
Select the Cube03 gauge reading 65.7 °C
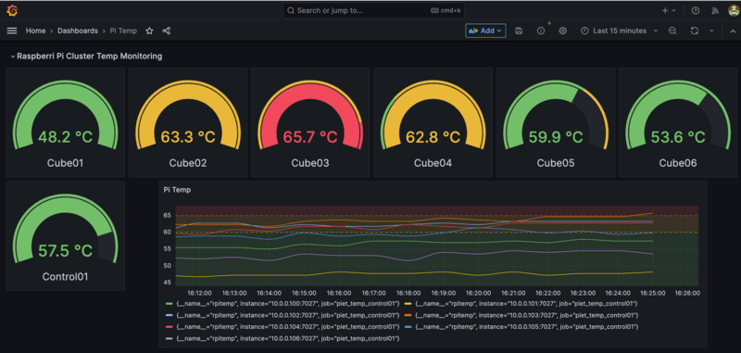click(x=310, y=122)
